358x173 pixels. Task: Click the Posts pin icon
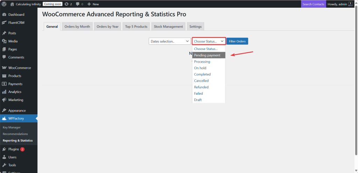pos(4,33)
